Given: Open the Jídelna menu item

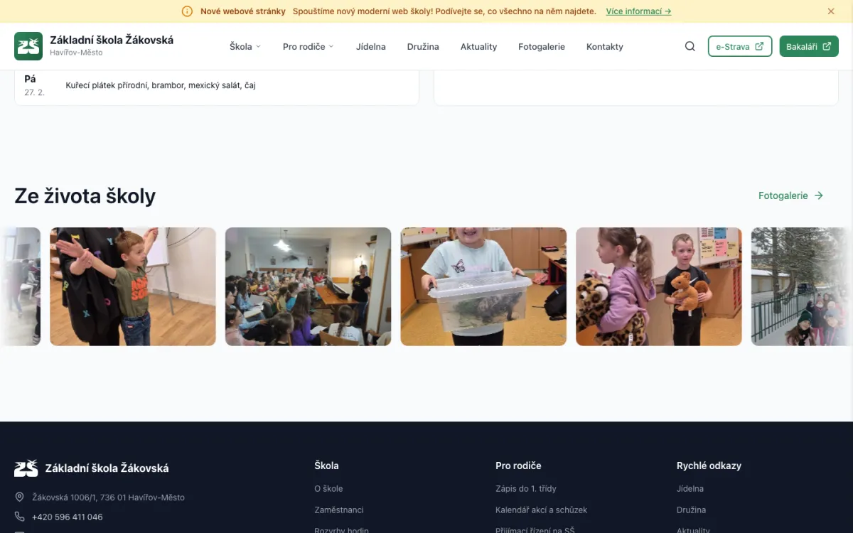Looking at the screenshot, I should (371, 46).
